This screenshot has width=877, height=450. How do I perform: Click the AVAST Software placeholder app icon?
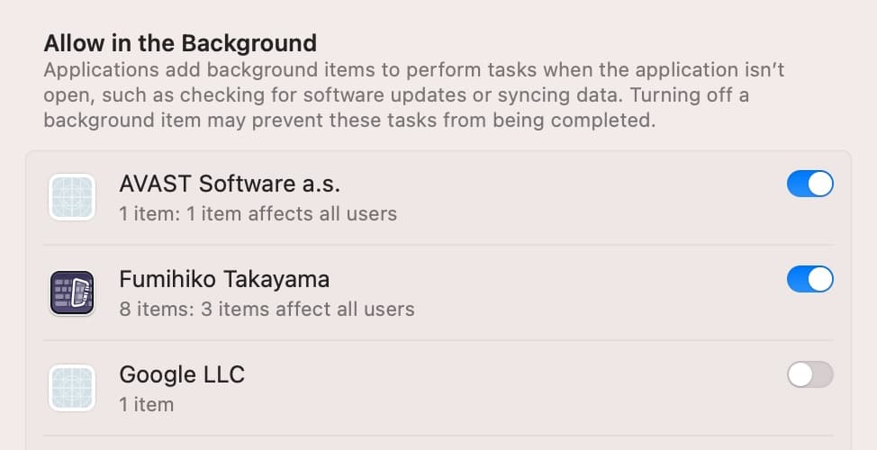pyautogui.click(x=72, y=197)
